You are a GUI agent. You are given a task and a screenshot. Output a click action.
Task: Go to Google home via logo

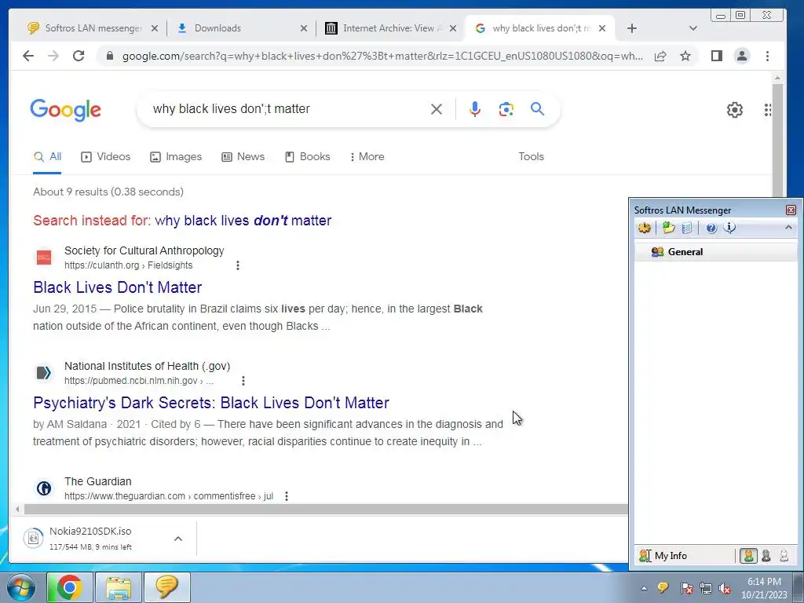66,110
